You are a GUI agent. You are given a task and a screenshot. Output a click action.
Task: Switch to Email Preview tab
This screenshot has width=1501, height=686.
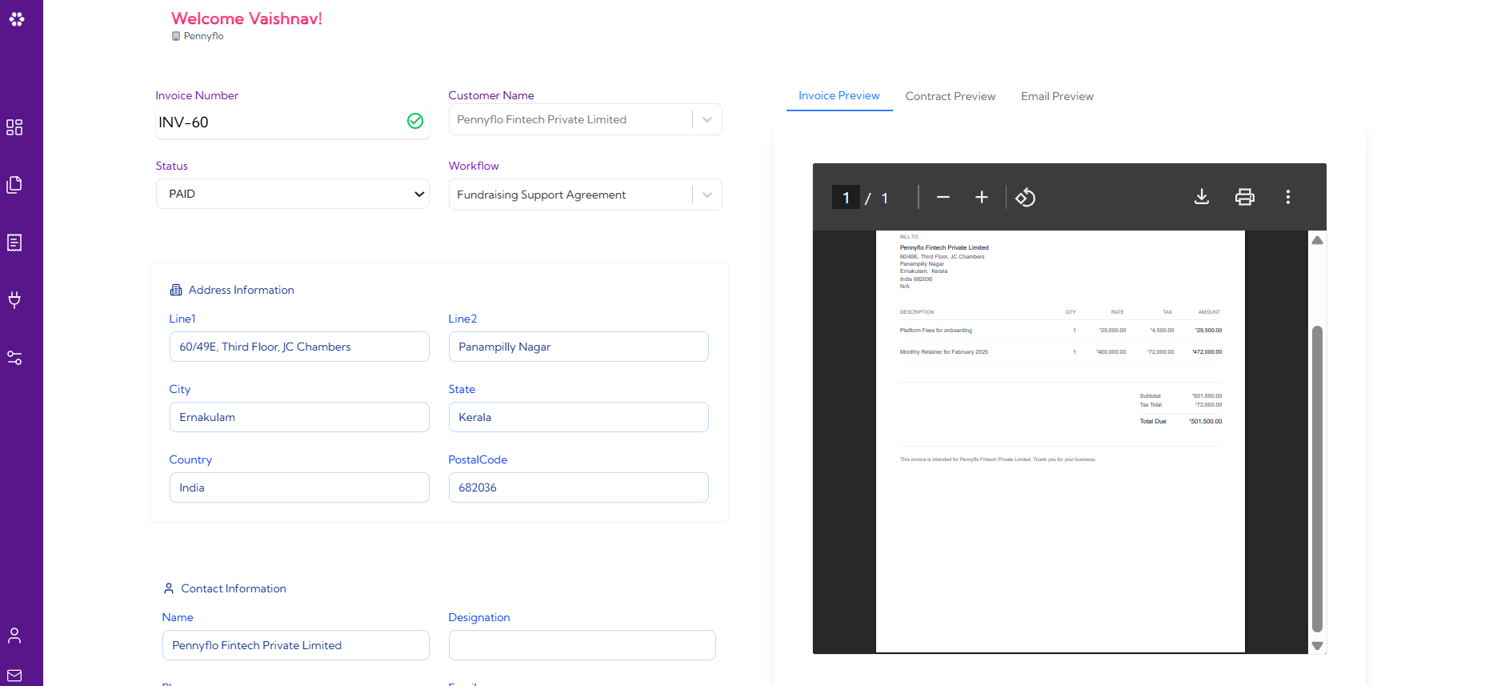click(x=1057, y=96)
